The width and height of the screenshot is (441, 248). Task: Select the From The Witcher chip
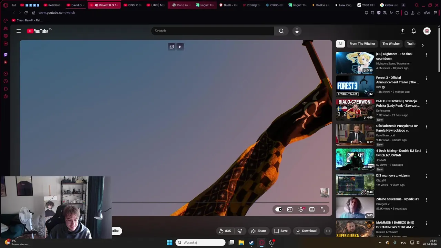click(x=362, y=44)
